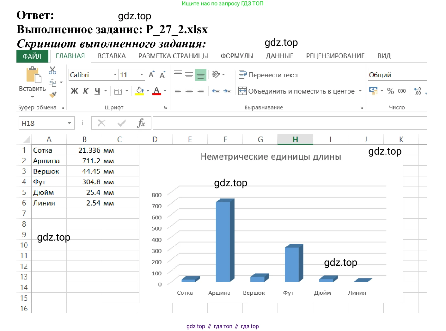Apply red font color A
Screen dimensions: 446x331
pyautogui.click(x=157, y=91)
